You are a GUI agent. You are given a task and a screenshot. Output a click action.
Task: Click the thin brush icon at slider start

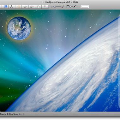click(x=52, y=7)
